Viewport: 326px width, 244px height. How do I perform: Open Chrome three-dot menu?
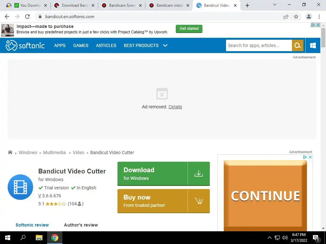319,17
